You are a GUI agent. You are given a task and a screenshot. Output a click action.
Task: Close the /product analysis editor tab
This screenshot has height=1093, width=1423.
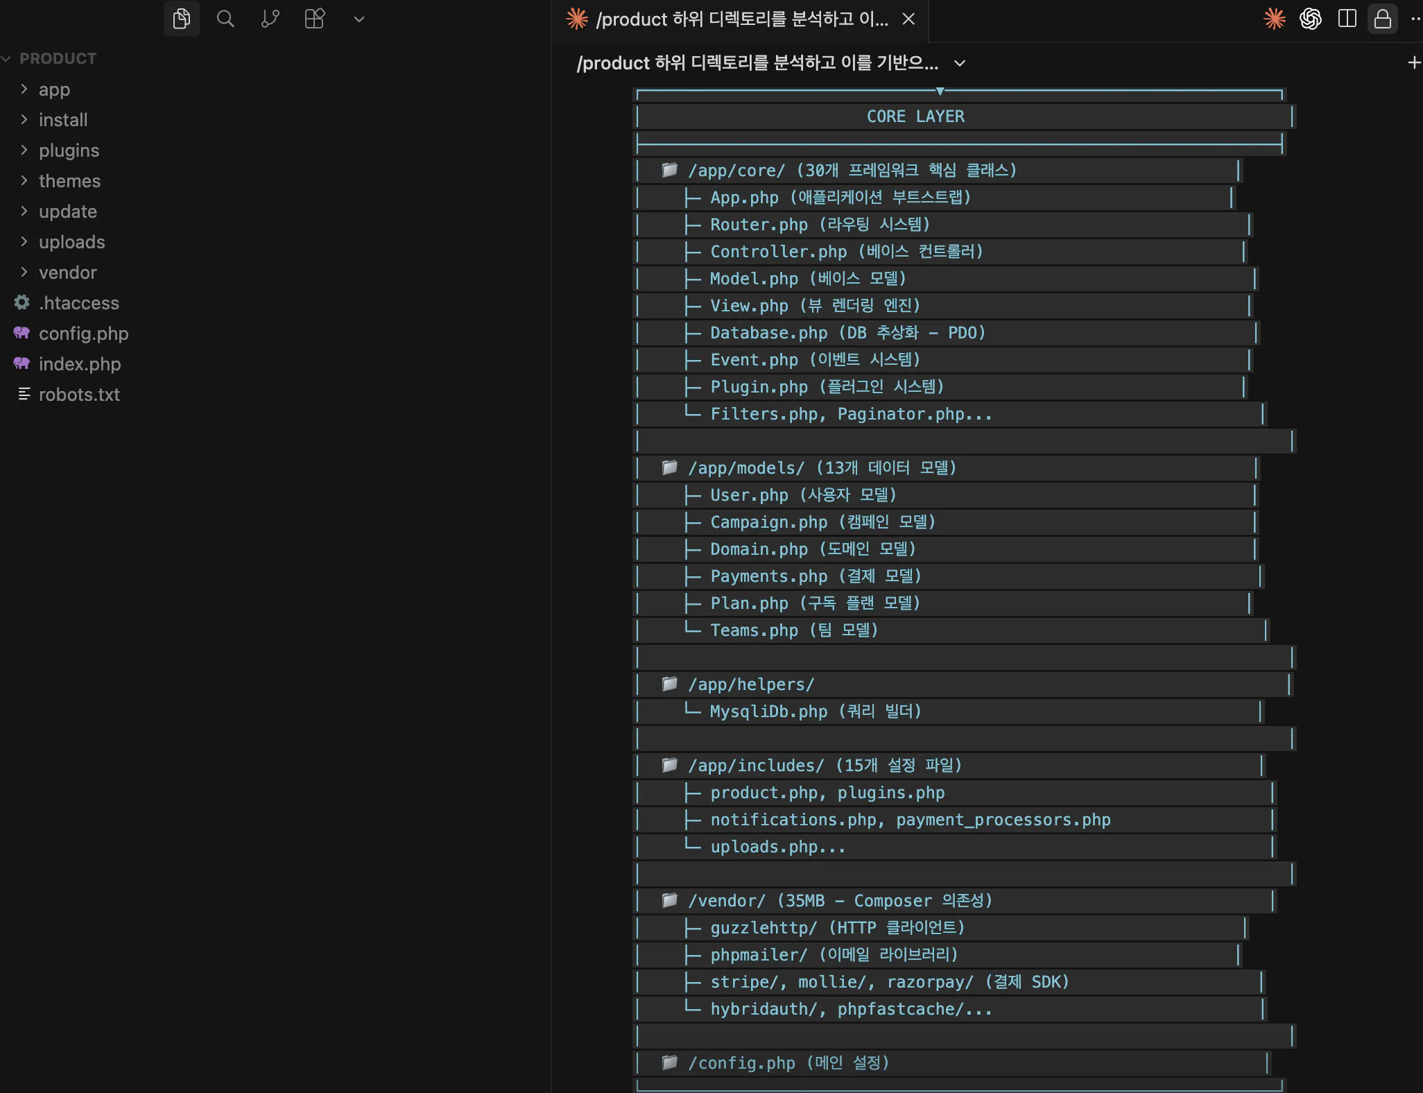click(908, 19)
